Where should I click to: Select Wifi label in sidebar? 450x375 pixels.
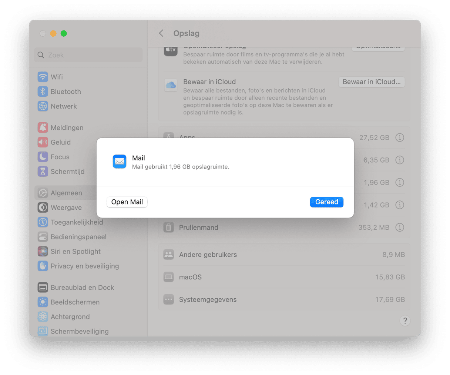[x=57, y=77]
